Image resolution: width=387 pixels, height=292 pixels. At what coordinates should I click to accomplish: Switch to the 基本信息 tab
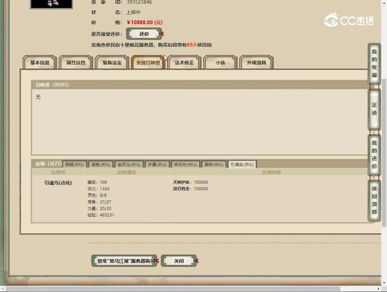39,62
